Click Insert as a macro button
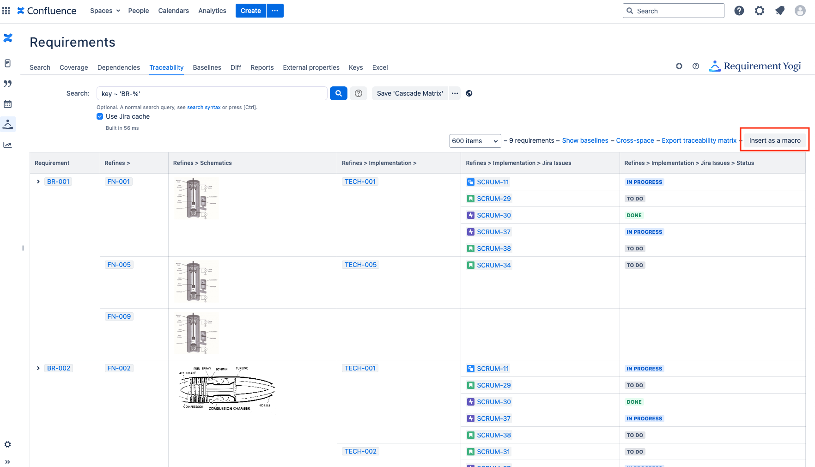The image size is (815, 467). 774,140
